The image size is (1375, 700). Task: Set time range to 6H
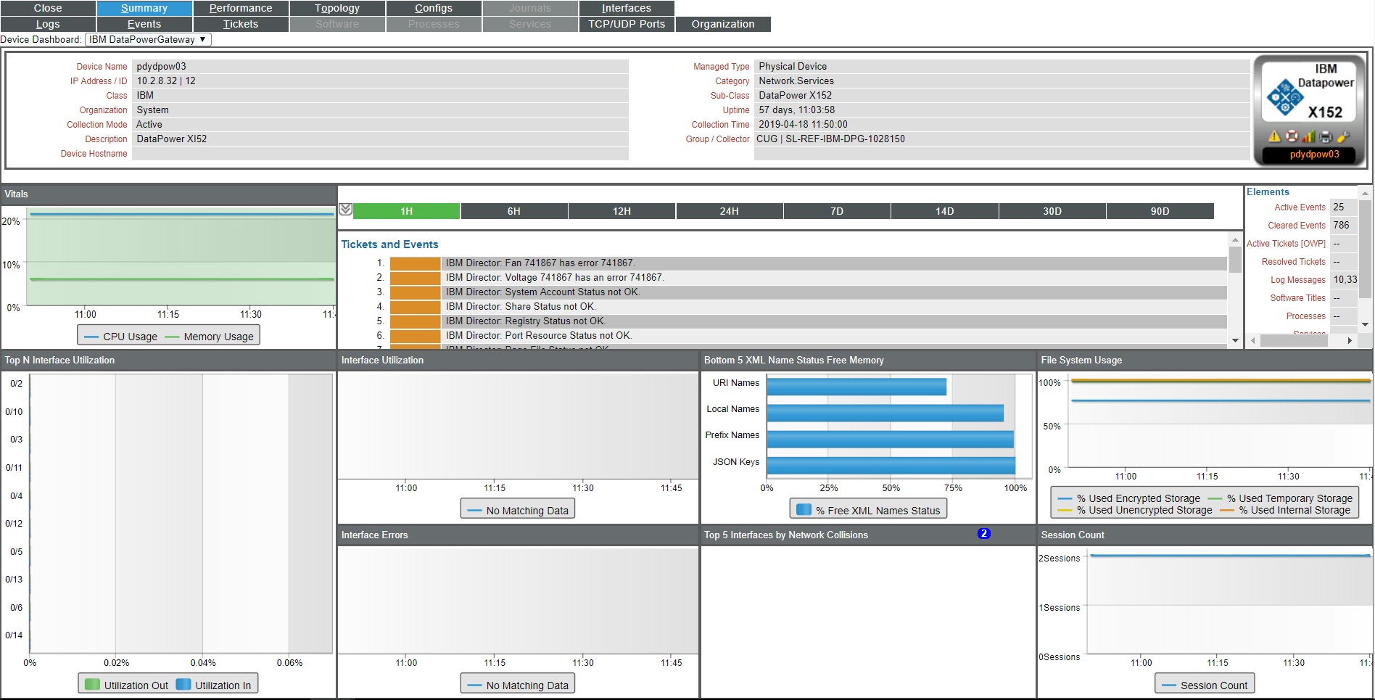514,211
